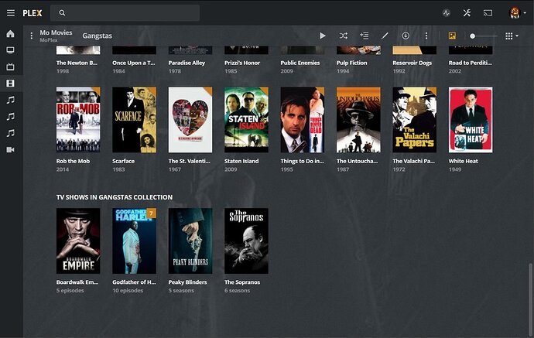Image resolution: width=534 pixels, height=338 pixels.
Task: Toggle the hamburger sidebar menu
Action: [x=10, y=13]
